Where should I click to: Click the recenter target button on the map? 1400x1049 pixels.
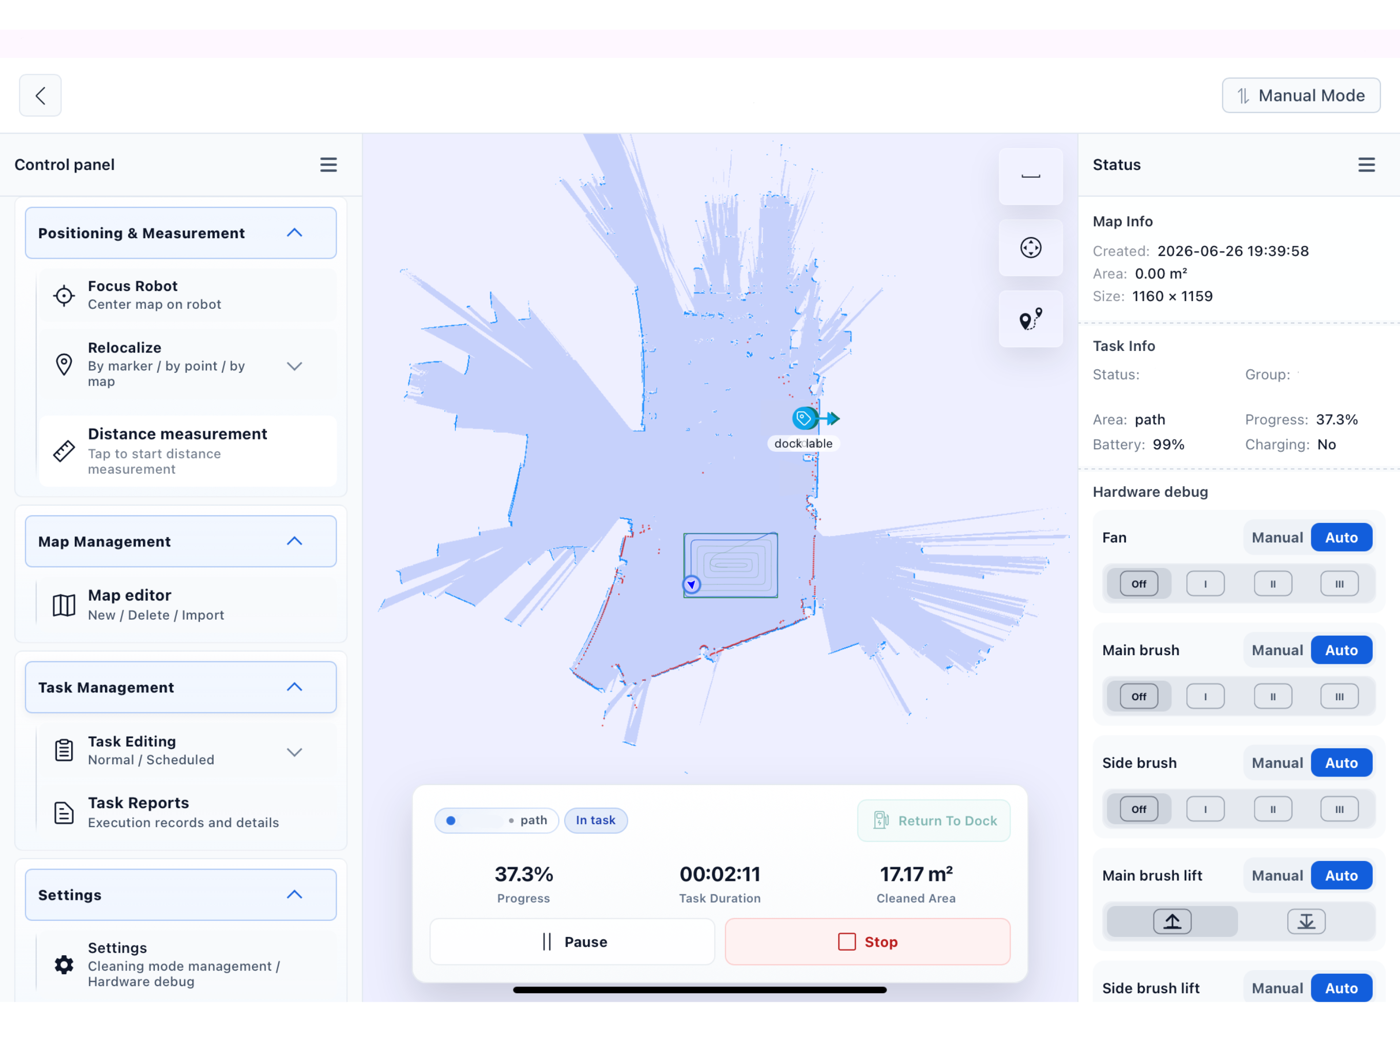coord(1031,248)
